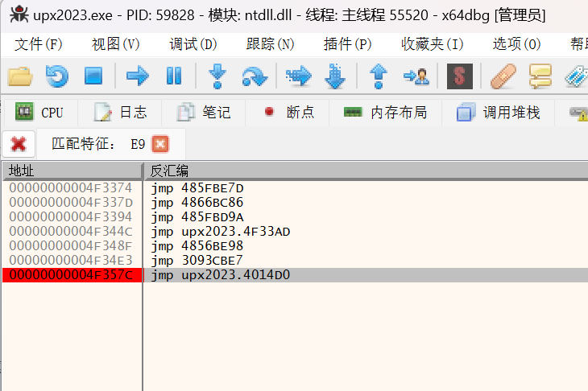Switch to the 笔记 tab

[x=203, y=113]
